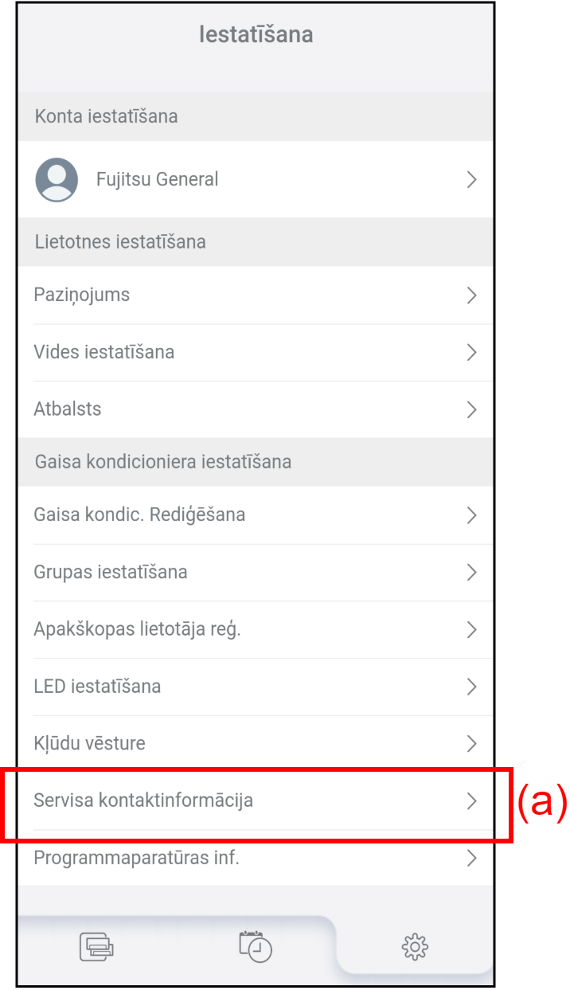Select the settings gear tab icon
Screen dimensions: 570x990
(415, 946)
